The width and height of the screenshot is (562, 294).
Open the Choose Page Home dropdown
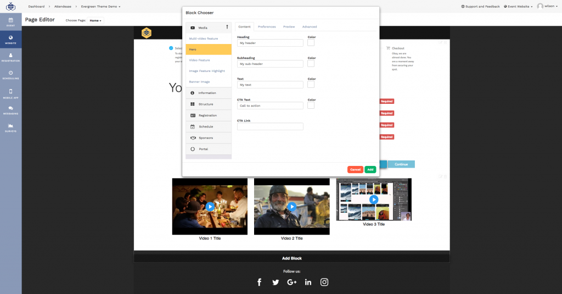click(95, 20)
